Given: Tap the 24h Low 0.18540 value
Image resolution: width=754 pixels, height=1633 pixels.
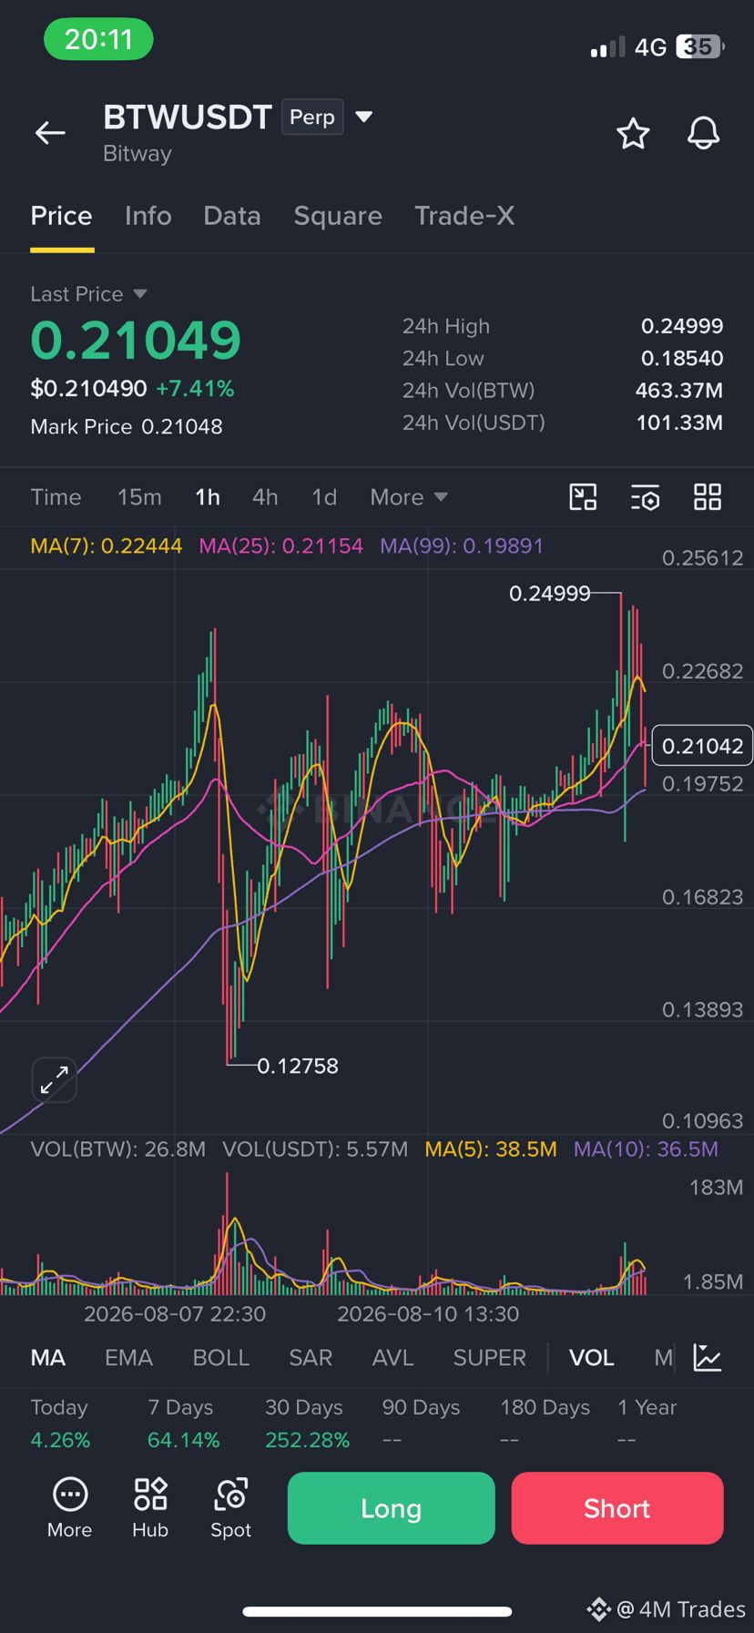Looking at the screenshot, I should click(x=682, y=358).
